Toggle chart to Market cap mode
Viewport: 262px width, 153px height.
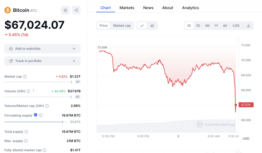pyautogui.click(x=122, y=26)
